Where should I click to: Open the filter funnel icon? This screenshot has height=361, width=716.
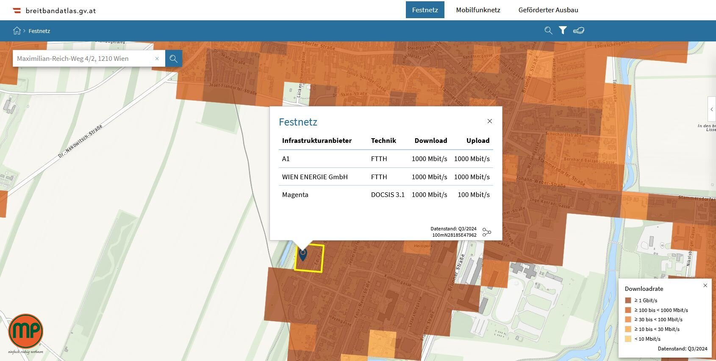point(563,30)
